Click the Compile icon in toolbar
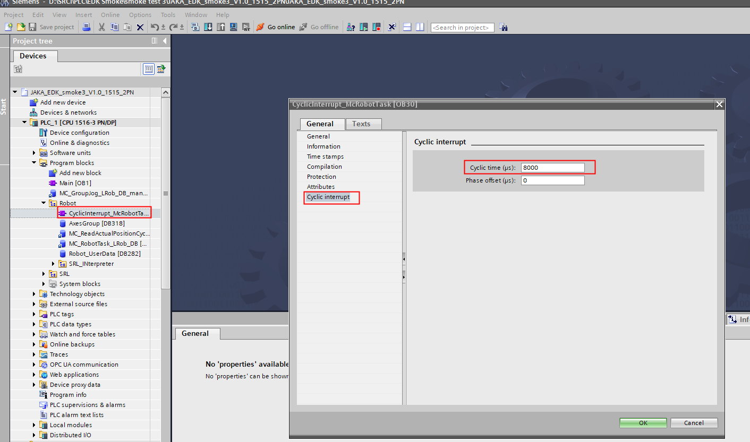750x442 pixels. pyautogui.click(x=195, y=27)
